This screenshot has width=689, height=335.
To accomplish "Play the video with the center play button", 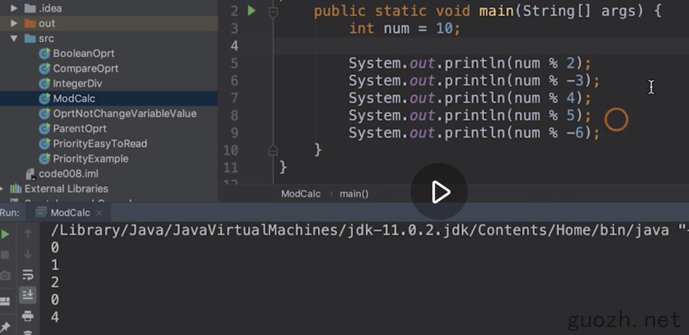I will tap(439, 192).
